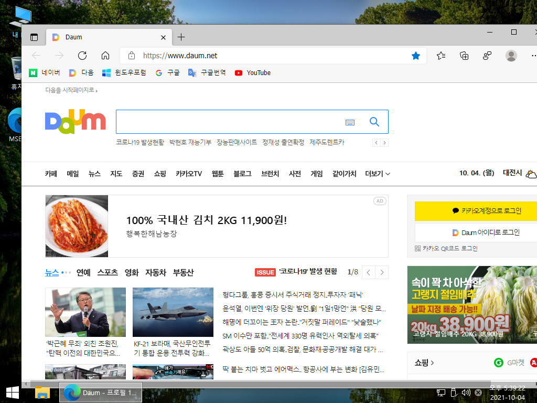Open the 브런치 menu item
This screenshot has height=403, width=537.
[270, 174]
